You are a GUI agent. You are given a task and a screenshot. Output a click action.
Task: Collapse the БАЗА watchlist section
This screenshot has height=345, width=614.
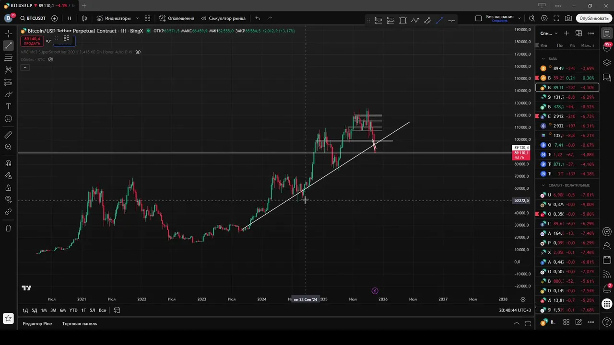coord(543,58)
